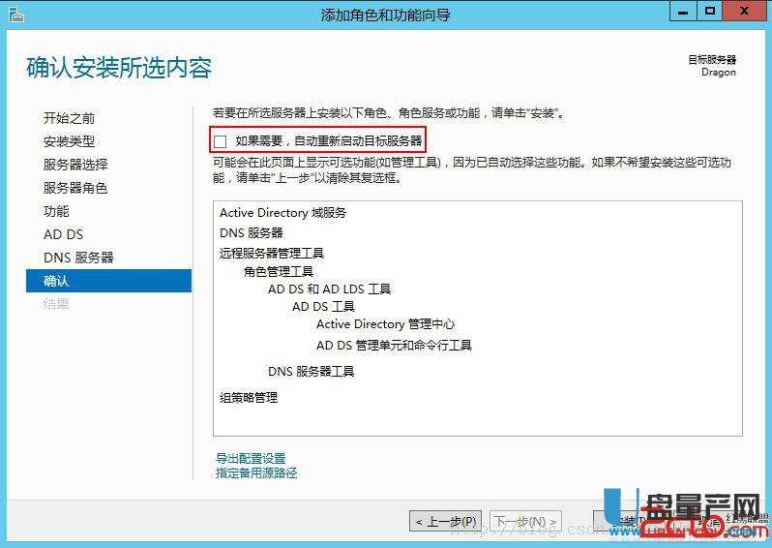
Task: Select the 安装类型 step in the sidebar
Action: coord(69,141)
